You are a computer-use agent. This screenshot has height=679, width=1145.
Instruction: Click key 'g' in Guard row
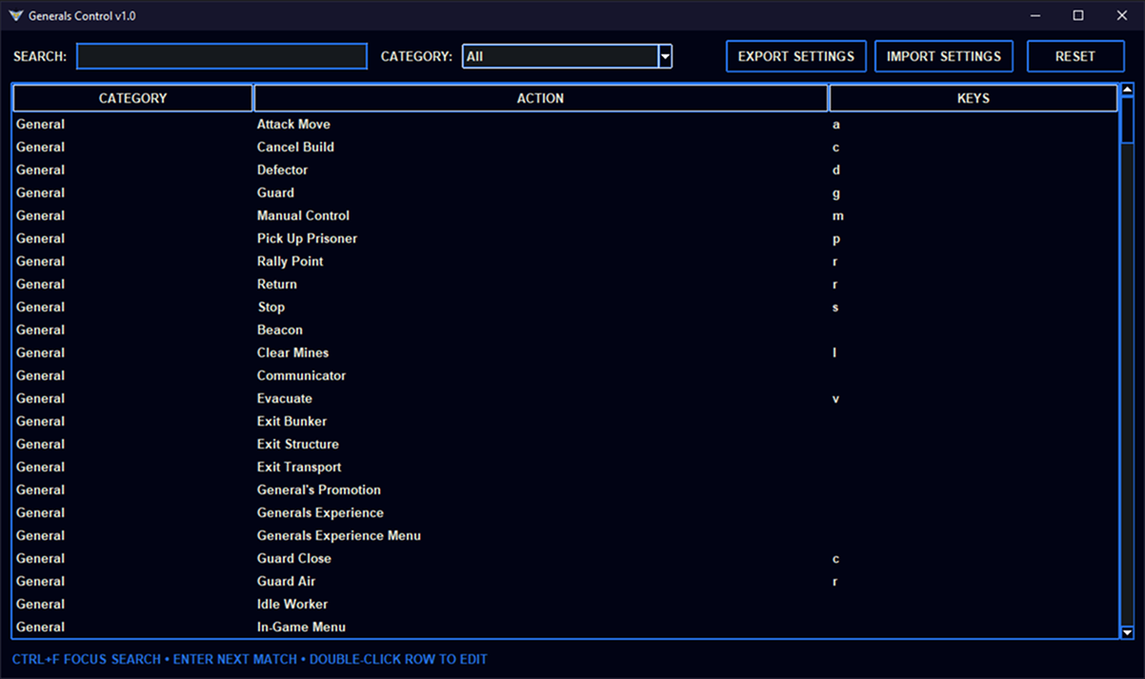click(835, 193)
